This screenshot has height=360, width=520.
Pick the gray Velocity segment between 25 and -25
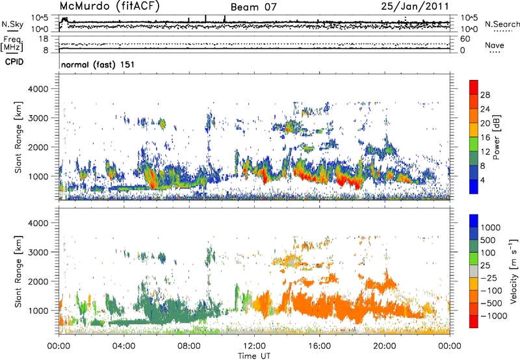pyautogui.click(x=474, y=271)
